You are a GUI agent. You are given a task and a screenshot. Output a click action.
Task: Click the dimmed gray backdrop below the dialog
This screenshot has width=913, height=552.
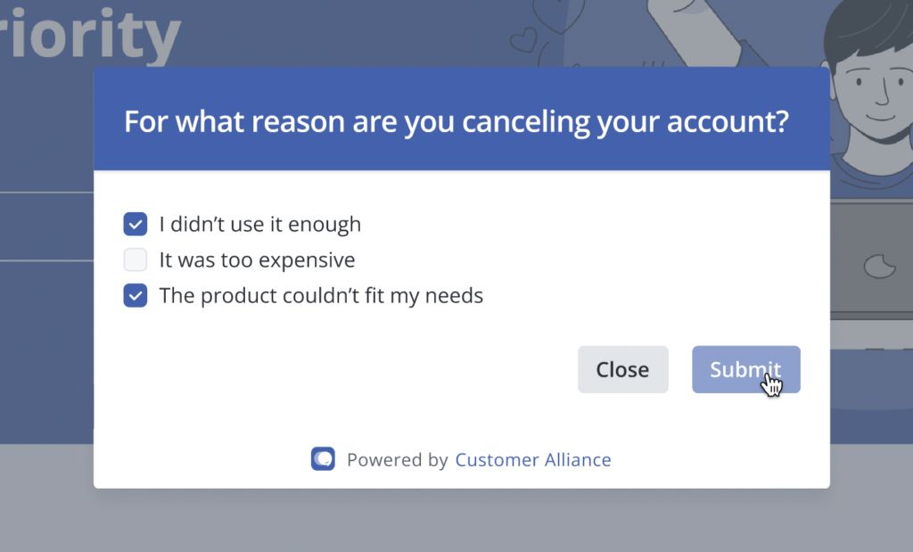(x=456, y=521)
